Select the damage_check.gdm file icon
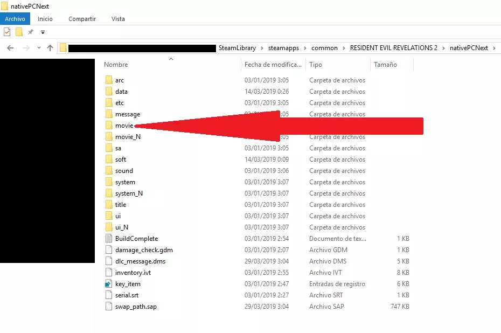Screen dimensions: 501x333 pos(109,250)
